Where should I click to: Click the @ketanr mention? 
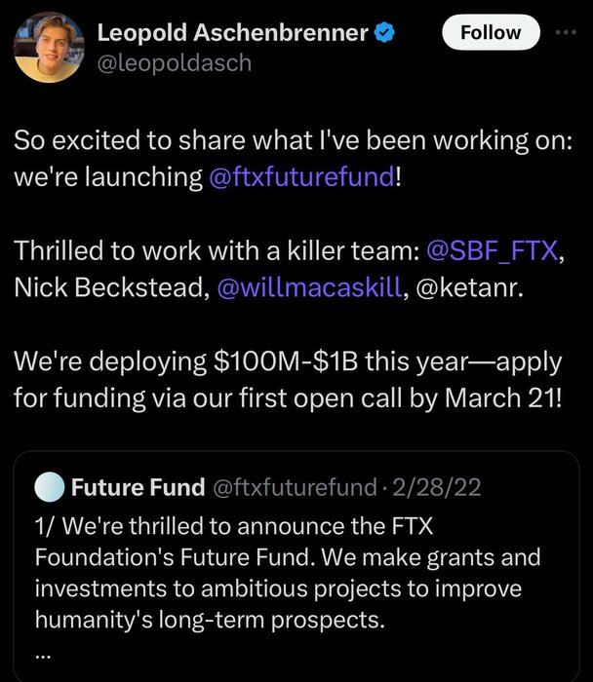[x=467, y=291]
